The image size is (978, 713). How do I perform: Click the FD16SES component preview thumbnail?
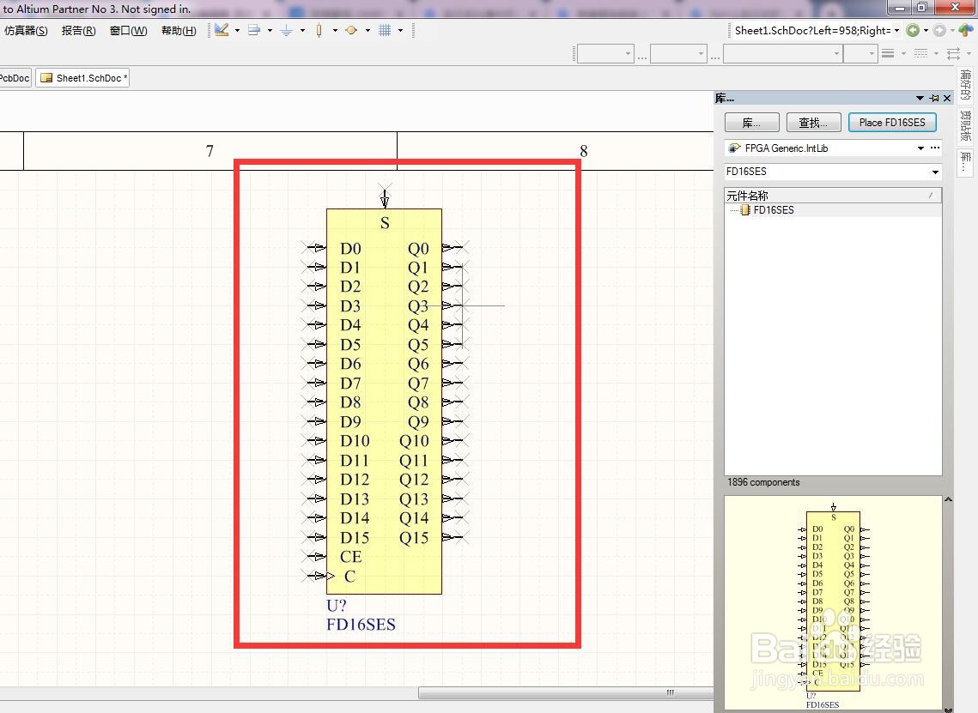coord(833,603)
